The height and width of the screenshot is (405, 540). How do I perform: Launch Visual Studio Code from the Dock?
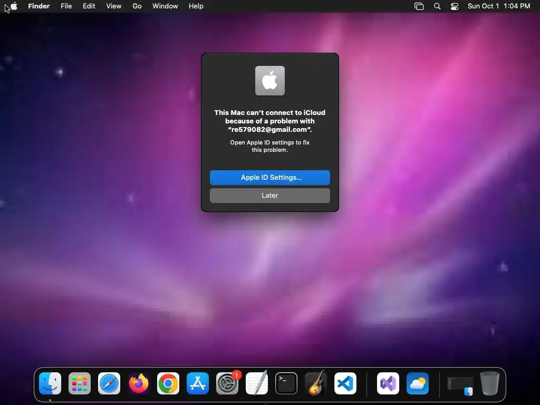click(x=345, y=383)
